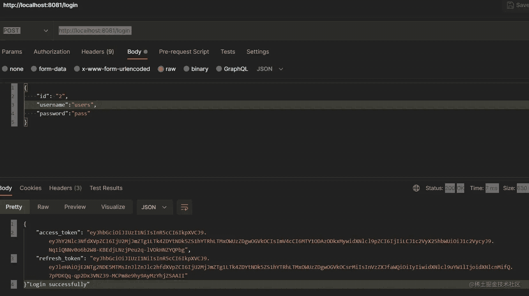Switch to the Authorization tab
Viewport: 529px width, 296px height.
pyautogui.click(x=52, y=52)
